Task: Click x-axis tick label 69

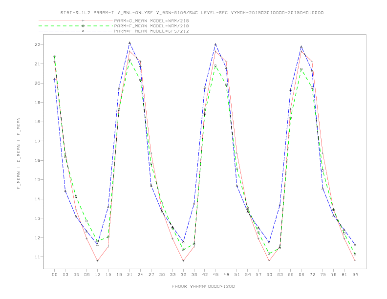Action: point(301,275)
